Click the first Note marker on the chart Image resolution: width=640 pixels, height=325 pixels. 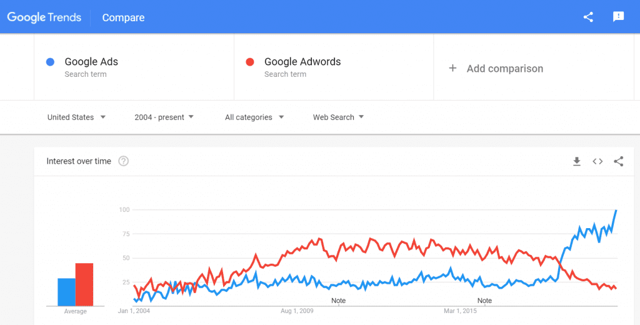[338, 301]
